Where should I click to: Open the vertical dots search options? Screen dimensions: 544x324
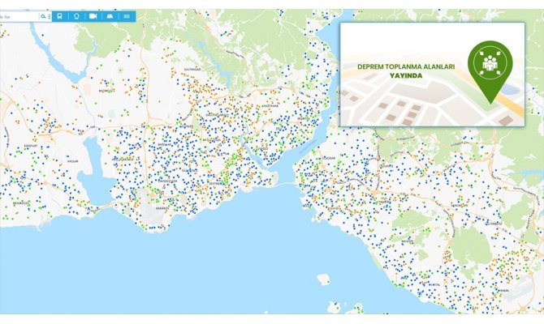point(50,15)
